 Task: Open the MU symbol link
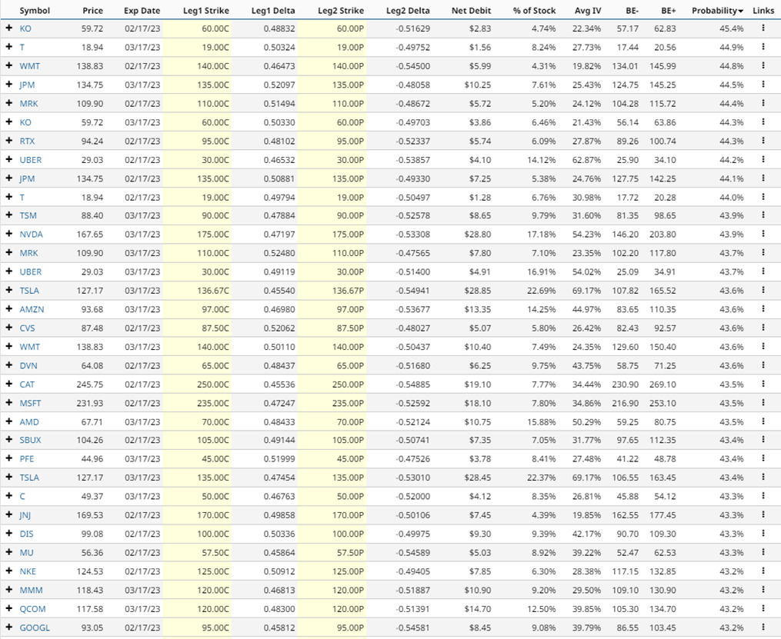(x=26, y=552)
